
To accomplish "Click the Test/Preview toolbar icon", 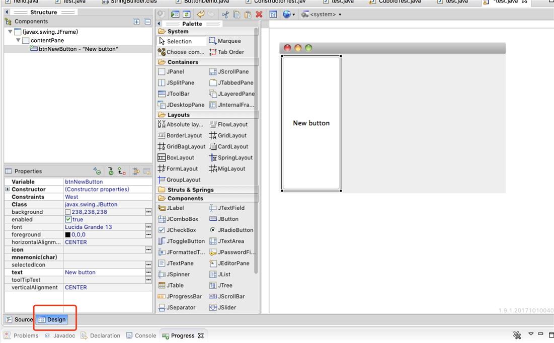I will 175,15.
